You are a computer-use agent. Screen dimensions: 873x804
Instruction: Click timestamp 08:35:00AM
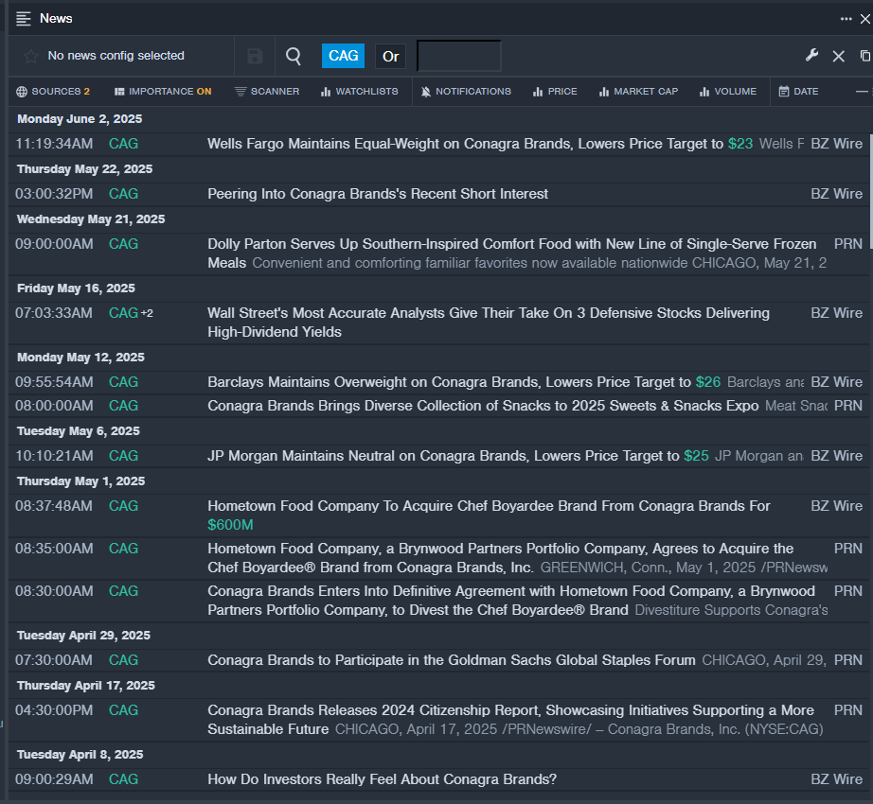54,549
